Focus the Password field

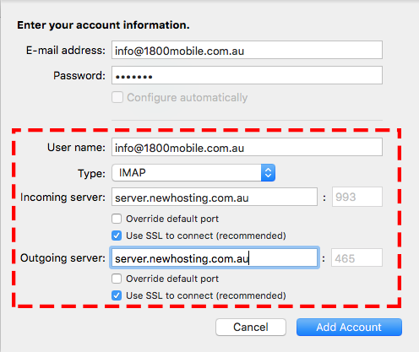point(247,75)
